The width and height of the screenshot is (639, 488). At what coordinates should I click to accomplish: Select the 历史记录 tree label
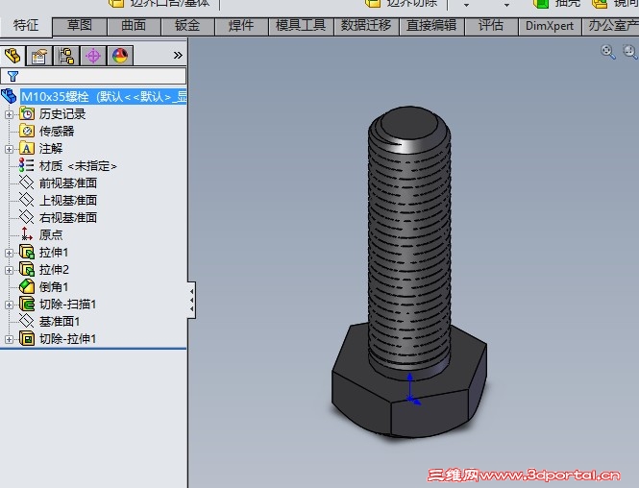[x=62, y=114]
